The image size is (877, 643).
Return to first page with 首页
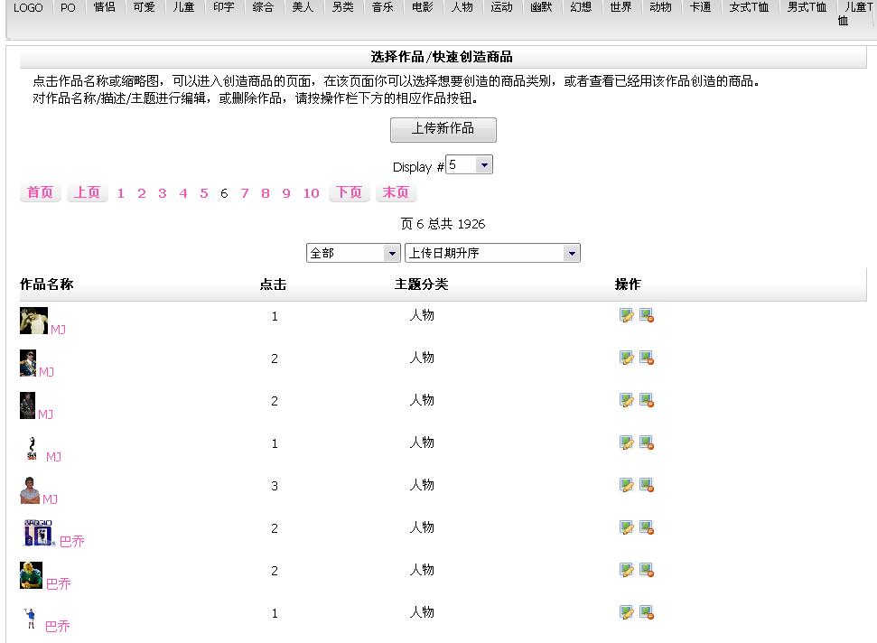point(40,193)
